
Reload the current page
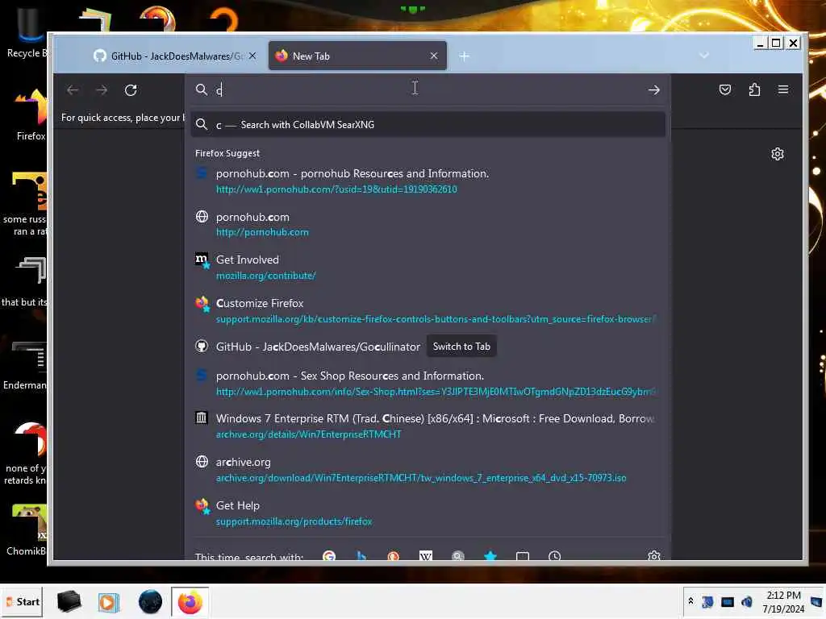[131, 90]
